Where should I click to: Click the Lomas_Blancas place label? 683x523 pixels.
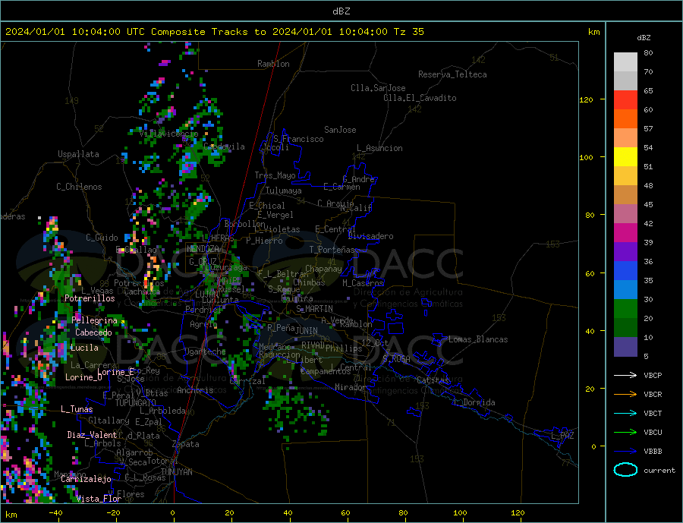coord(478,339)
